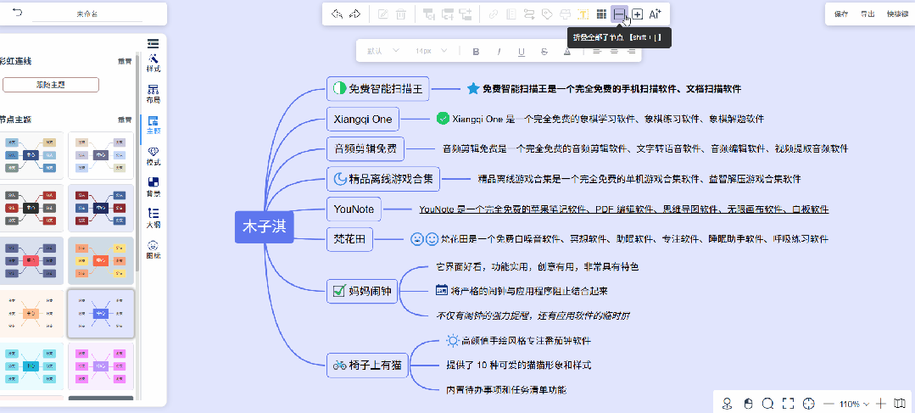This screenshot has width=915, height=413.
Task: Undo the last action in top toolbar
Action: (337, 14)
